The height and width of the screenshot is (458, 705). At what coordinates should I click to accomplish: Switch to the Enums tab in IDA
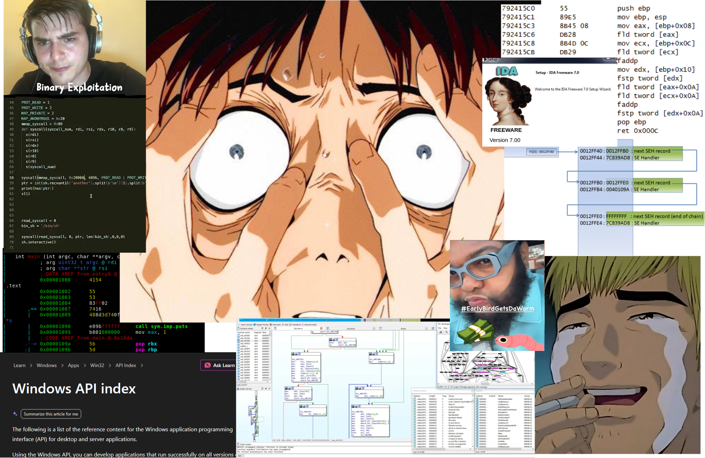(x=403, y=328)
